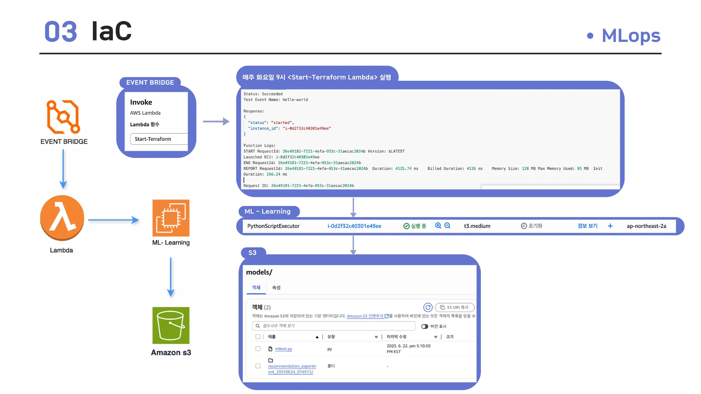The image size is (701, 394).
Task: Click the 실행 중 status text
Action: click(x=418, y=226)
